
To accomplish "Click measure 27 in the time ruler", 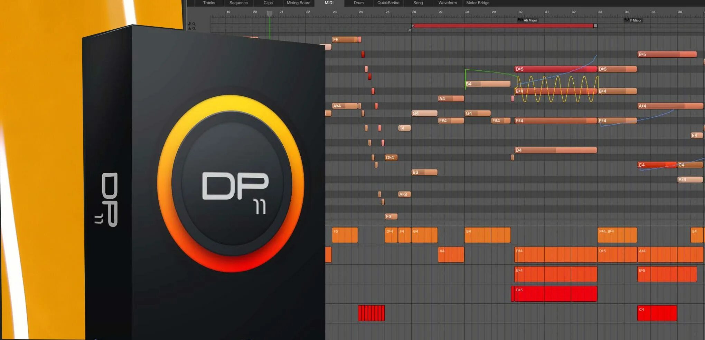I will pyautogui.click(x=441, y=12).
